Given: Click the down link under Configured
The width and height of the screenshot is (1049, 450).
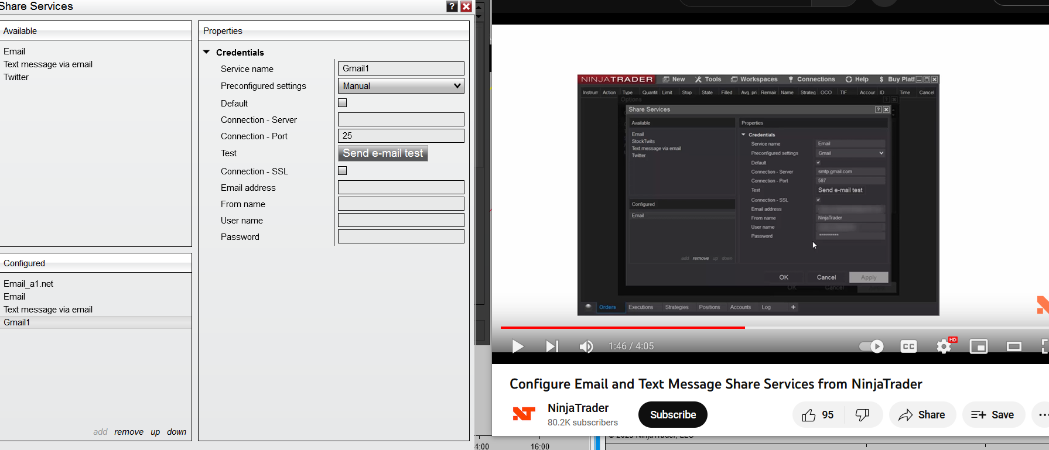Looking at the screenshot, I should (x=176, y=432).
